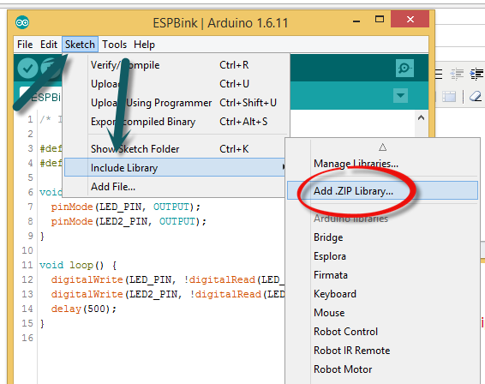Screen dimensions: 485x384
Task: Choose Upload from Sketch menu
Action: click(177, 84)
